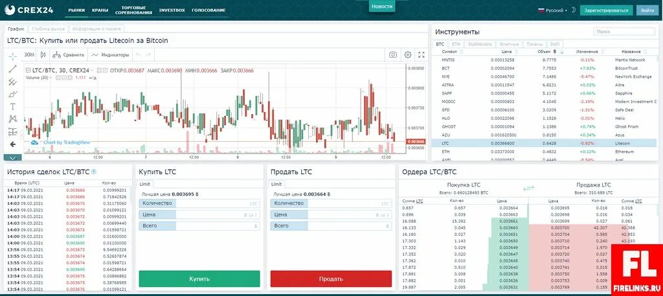
Task: Click the Compare button with scales icon
Action: [x=69, y=54]
